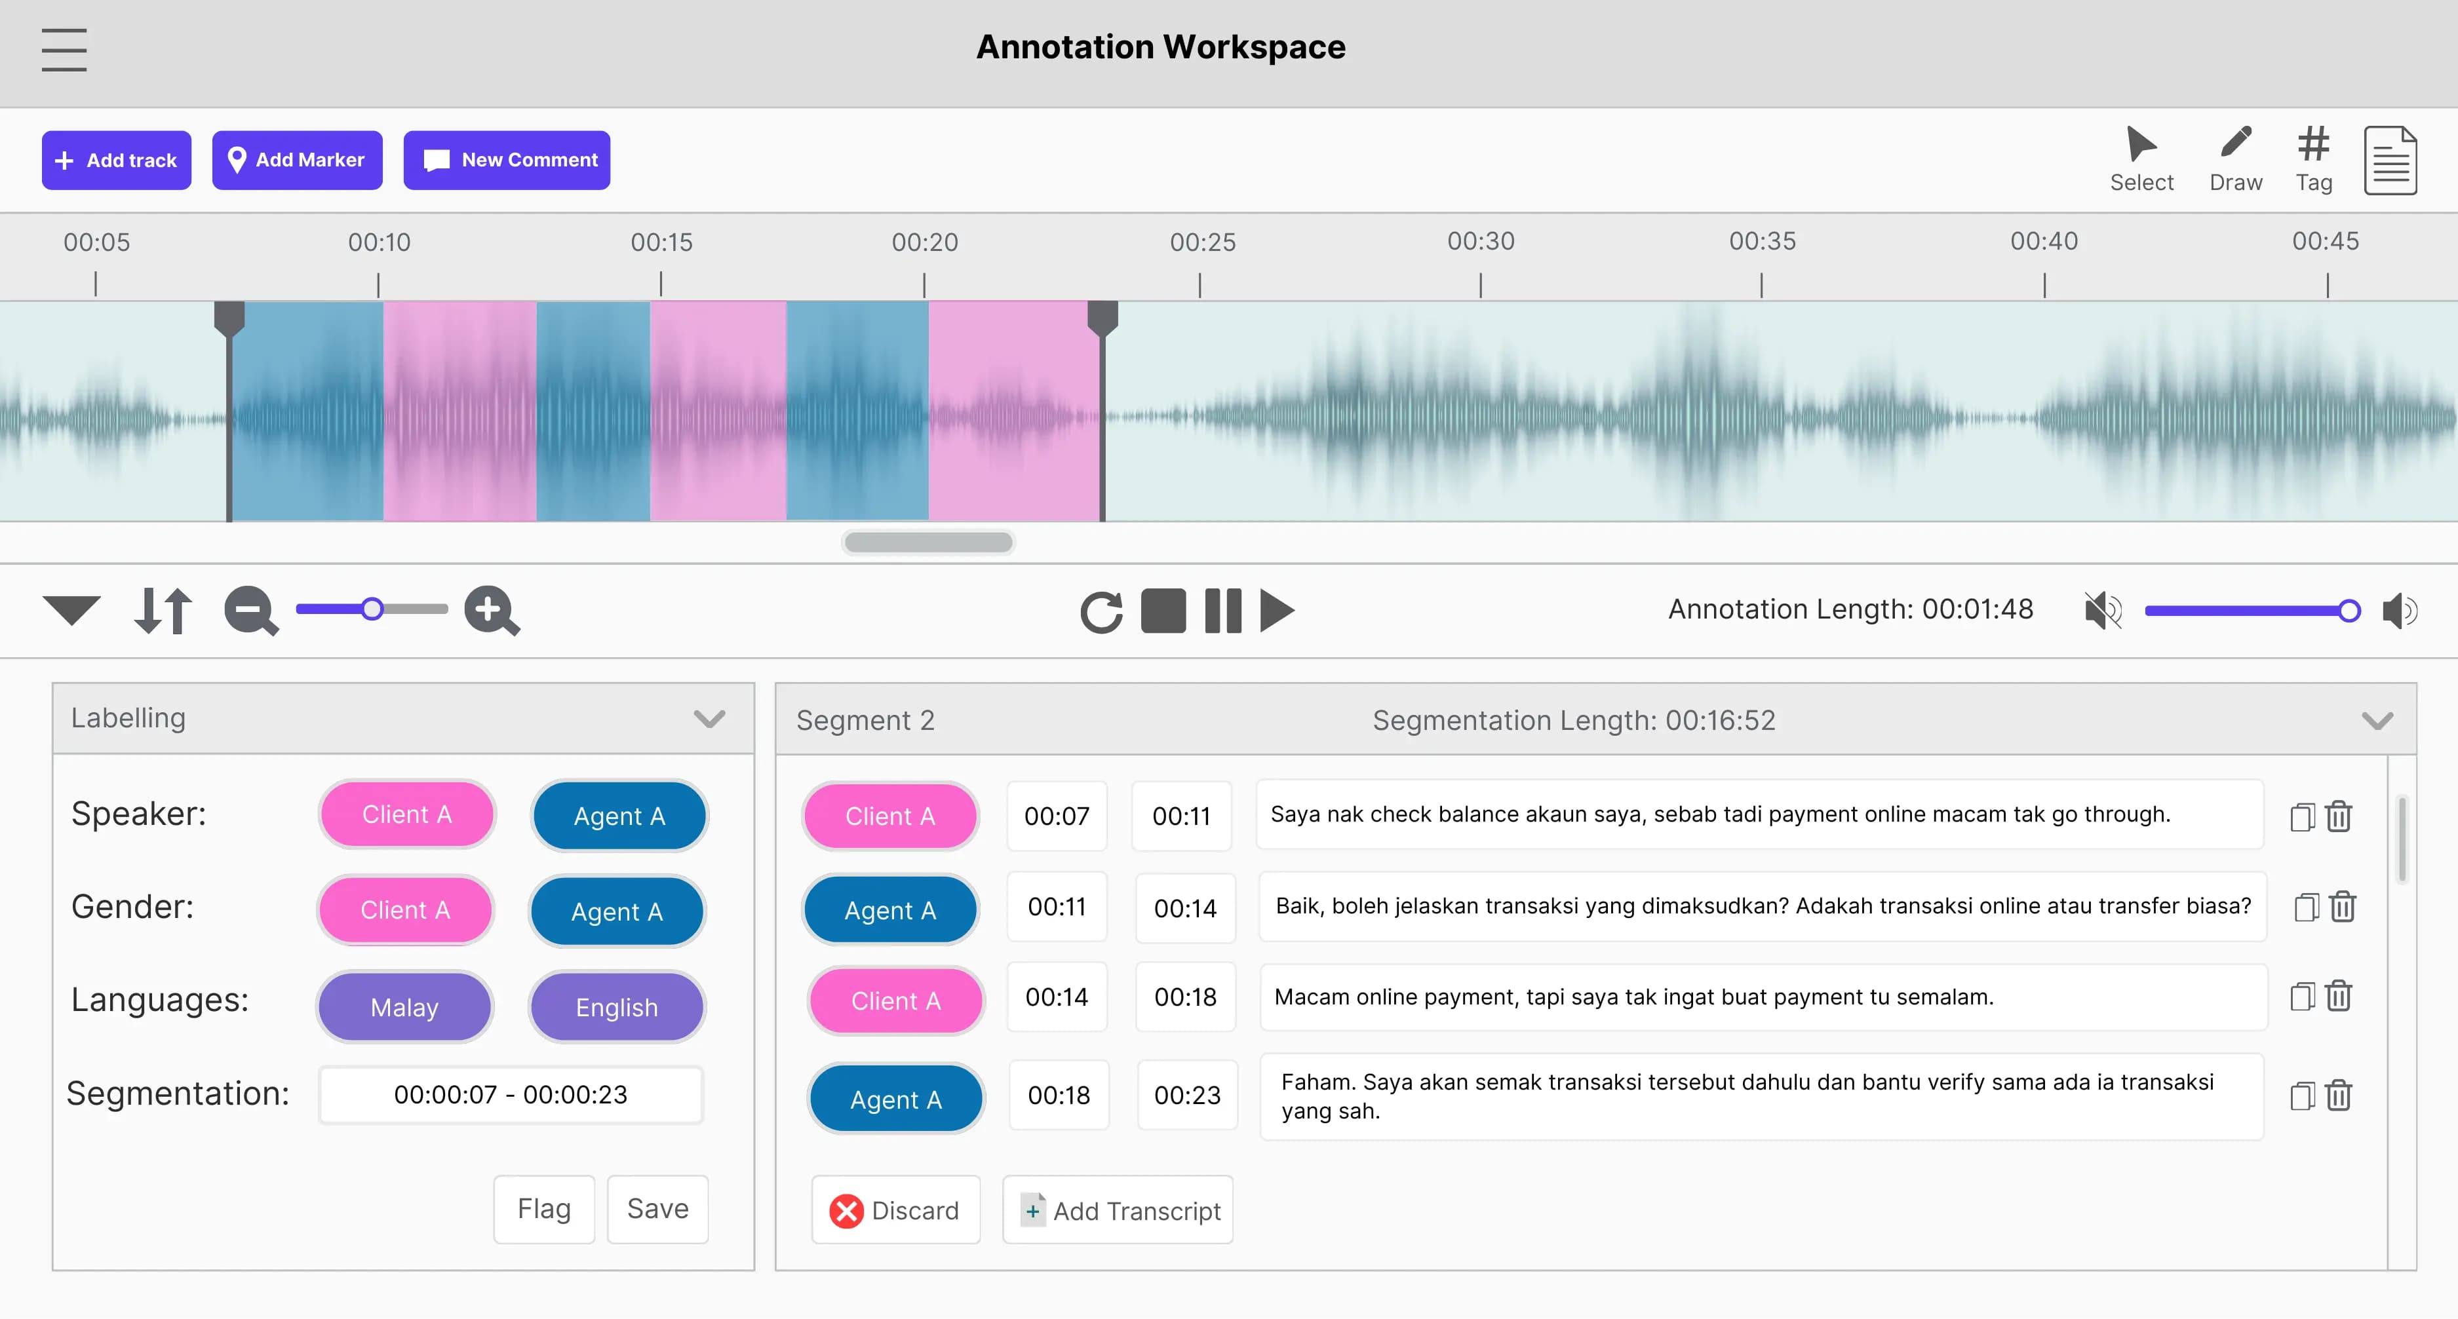
Task: Click the sort arrows icon
Action: (162, 611)
